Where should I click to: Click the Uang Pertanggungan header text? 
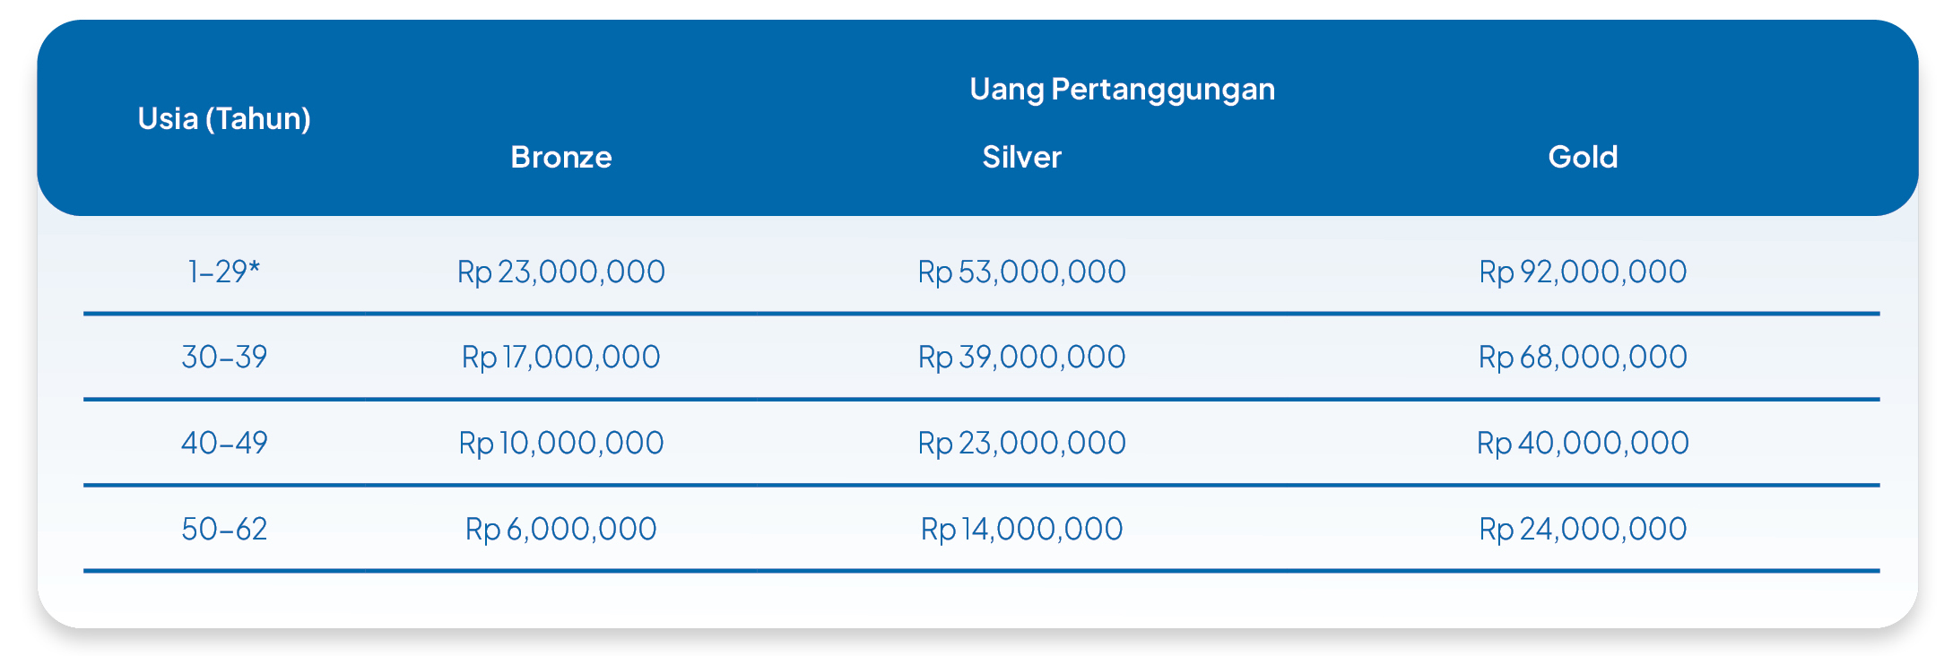point(1122,89)
